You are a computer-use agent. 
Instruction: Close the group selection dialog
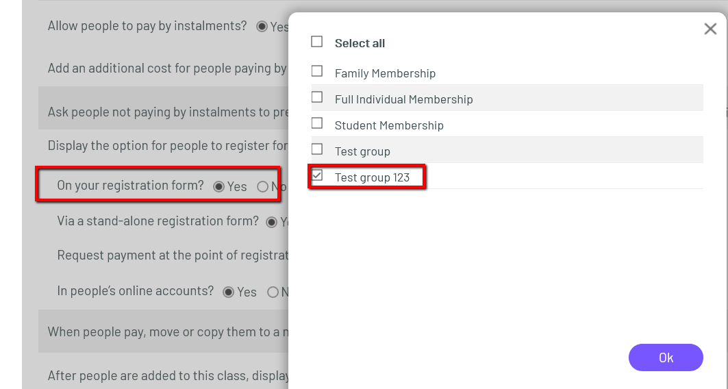[x=710, y=29]
